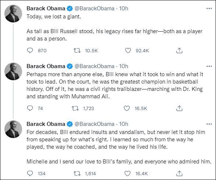Image resolution: width=216 pixels, height=180 pixels.
Task: Like the tweet with 16.4K likes
Action: pyautogui.click(x=127, y=173)
